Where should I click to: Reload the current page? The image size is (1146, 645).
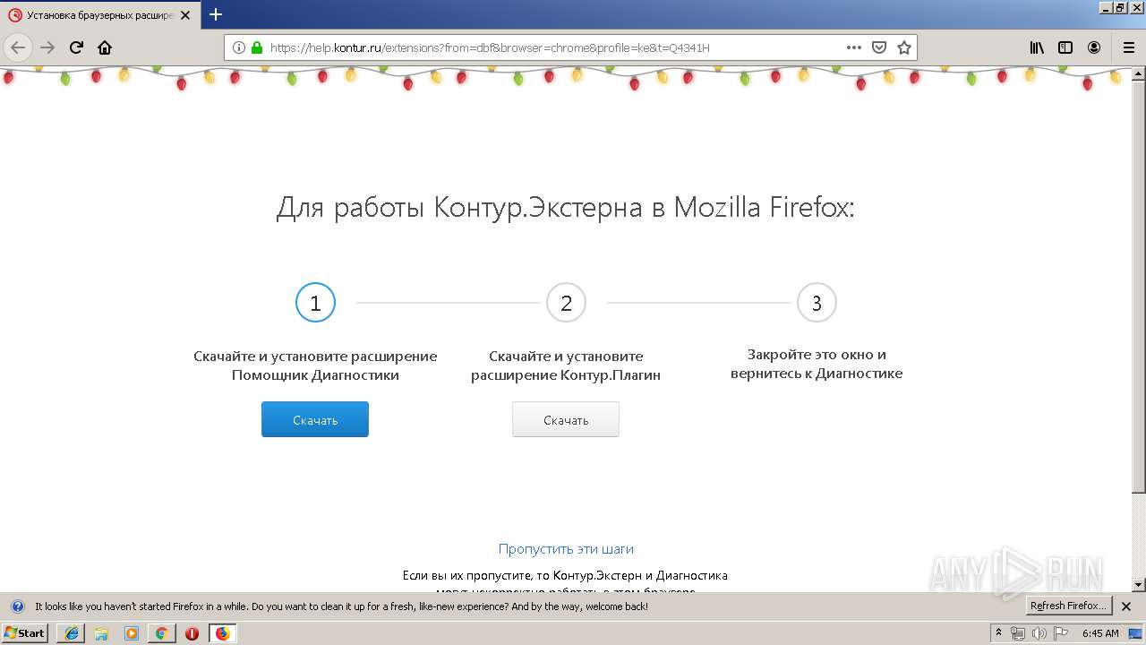[x=76, y=47]
